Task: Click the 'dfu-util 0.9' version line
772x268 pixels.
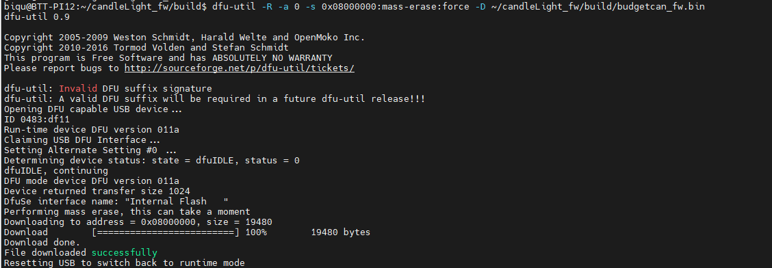Action: click(x=37, y=16)
